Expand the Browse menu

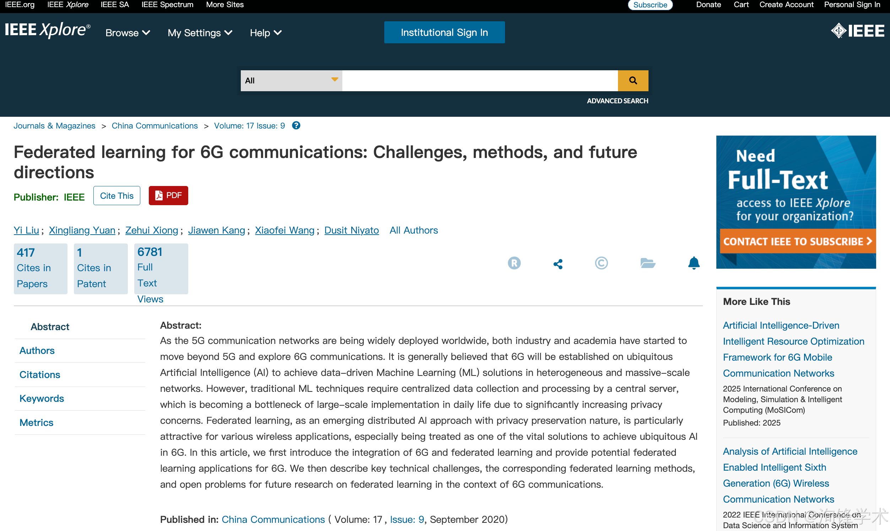[127, 33]
